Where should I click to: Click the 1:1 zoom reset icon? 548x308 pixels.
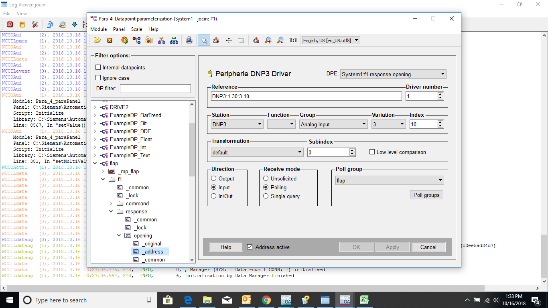tap(293, 40)
